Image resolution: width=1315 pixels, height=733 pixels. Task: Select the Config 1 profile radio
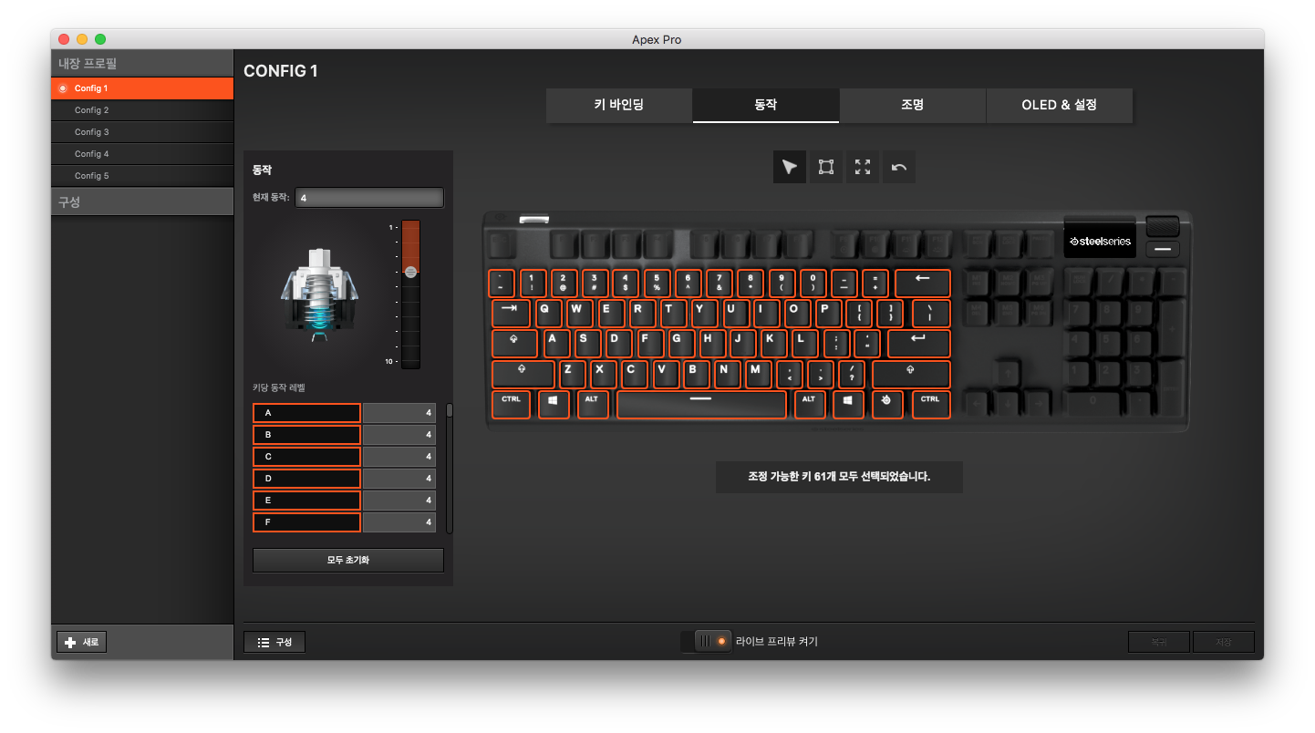63,88
